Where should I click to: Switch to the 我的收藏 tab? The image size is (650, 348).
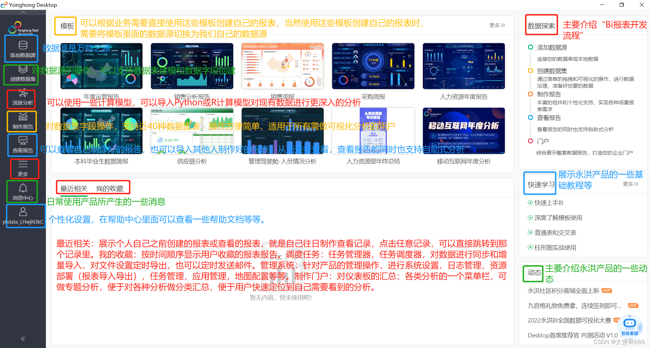tap(109, 188)
